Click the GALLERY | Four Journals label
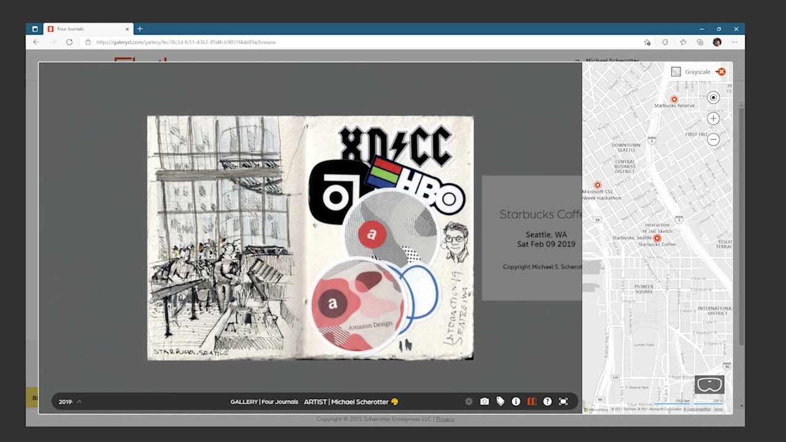The width and height of the screenshot is (786, 442). [x=264, y=401]
